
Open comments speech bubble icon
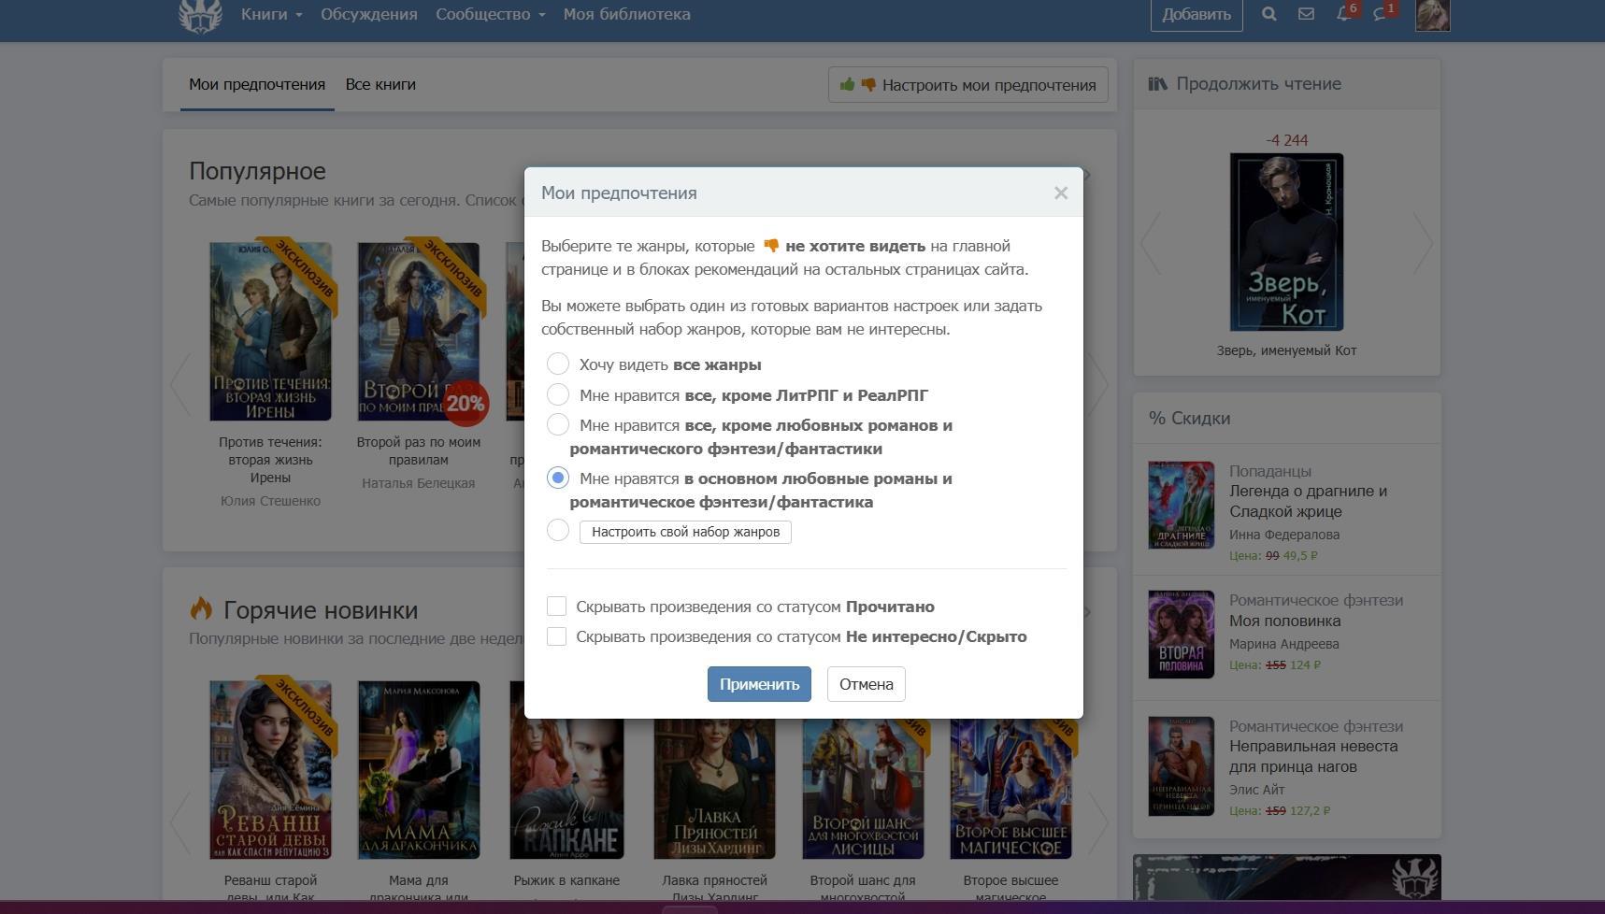[1381, 14]
